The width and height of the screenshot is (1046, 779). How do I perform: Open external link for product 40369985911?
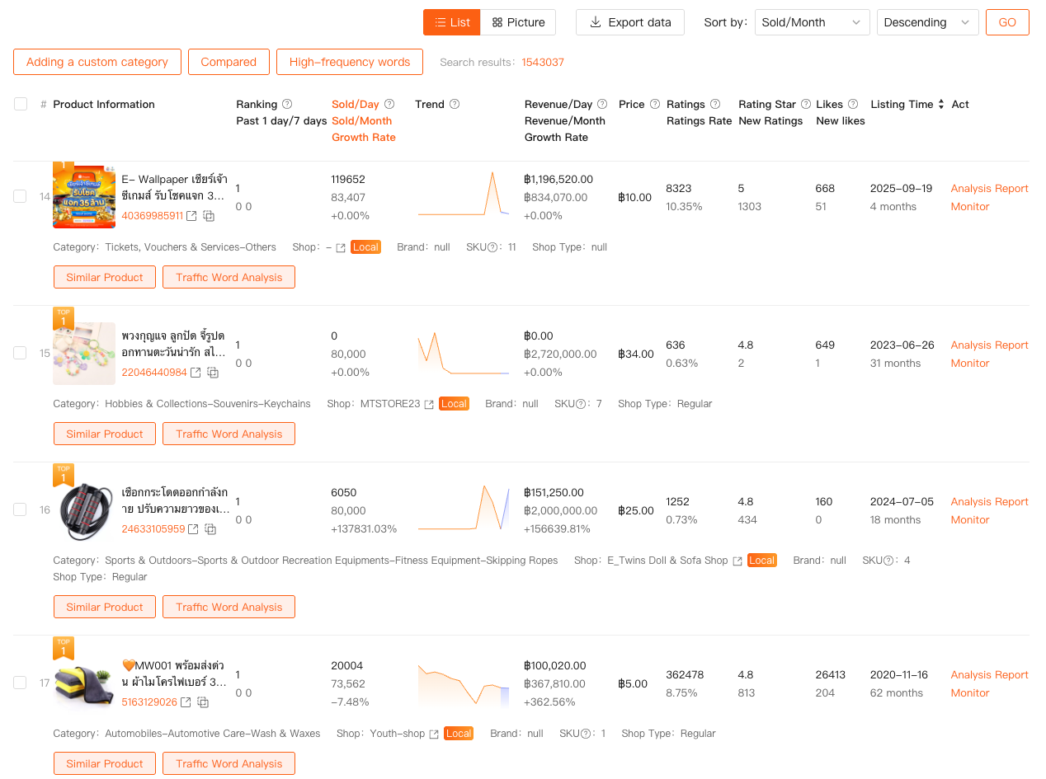[191, 216]
